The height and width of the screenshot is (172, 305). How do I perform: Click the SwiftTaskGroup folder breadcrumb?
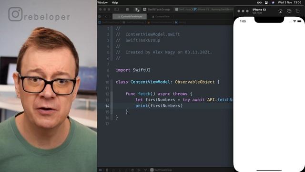pyautogui.click(x=133, y=22)
